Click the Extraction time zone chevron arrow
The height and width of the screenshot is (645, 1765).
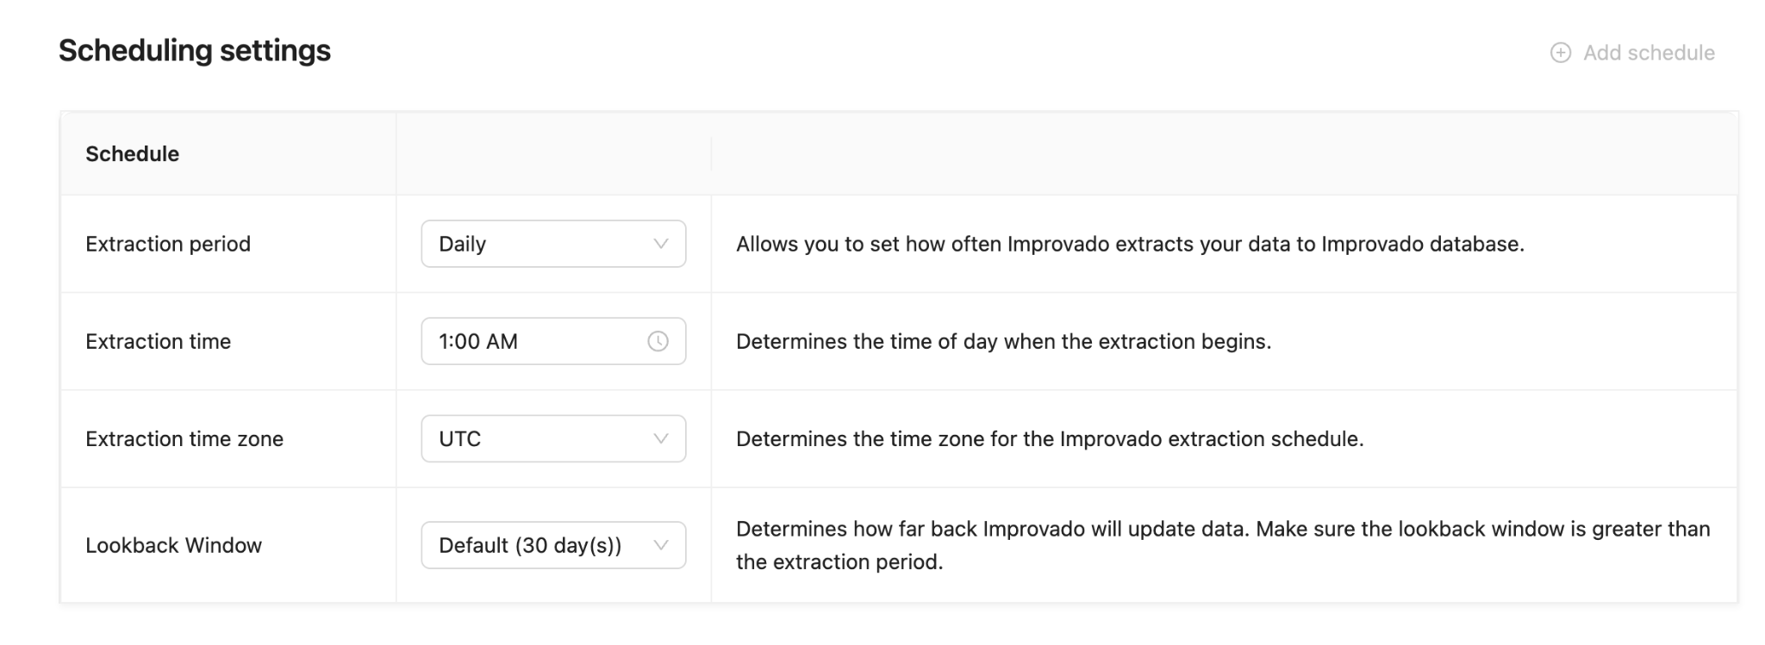click(x=661, y=438)
